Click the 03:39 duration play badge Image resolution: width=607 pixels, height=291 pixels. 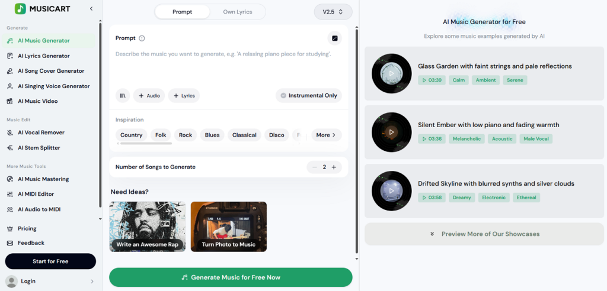point(432,80)
